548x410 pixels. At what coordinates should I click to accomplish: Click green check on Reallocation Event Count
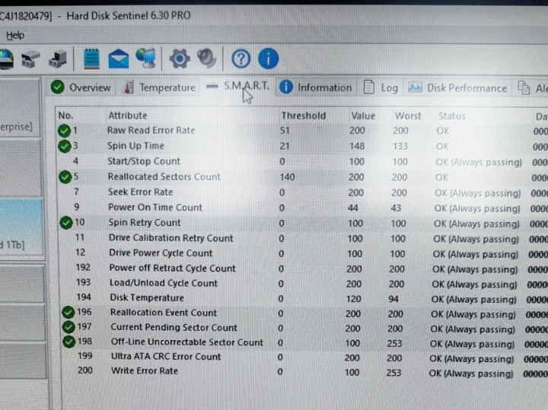click(x=68, y=312)
